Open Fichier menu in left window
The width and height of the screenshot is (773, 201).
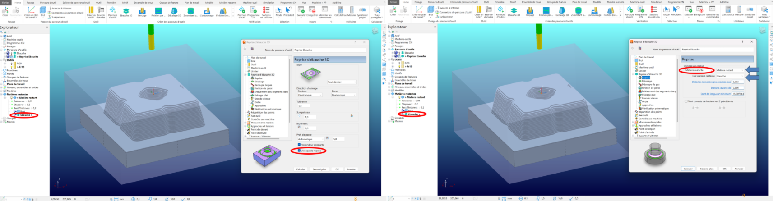[x=5, y=2]
